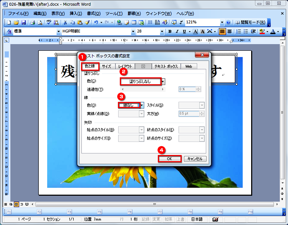Toggle character border A icon
Image resolution: width=288 pixels, height=225 pixels.
pyautogui.click(x=195, y=32)
